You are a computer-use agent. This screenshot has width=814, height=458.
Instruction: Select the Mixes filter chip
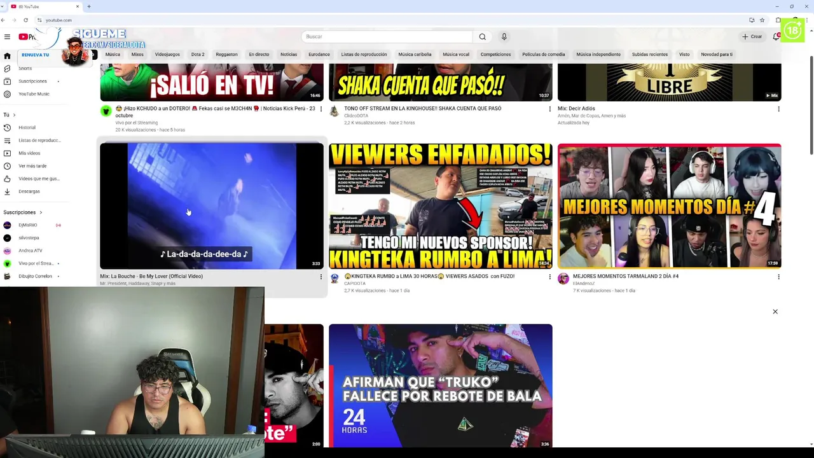(137, 55)
